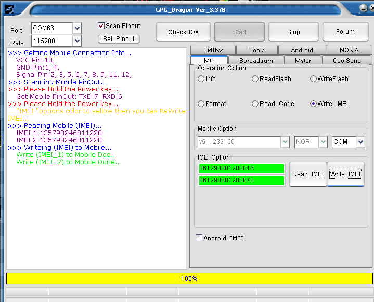Select the ReadFlash radio option
The height and width of the screenshot is (302, 374).
(255, 78)
